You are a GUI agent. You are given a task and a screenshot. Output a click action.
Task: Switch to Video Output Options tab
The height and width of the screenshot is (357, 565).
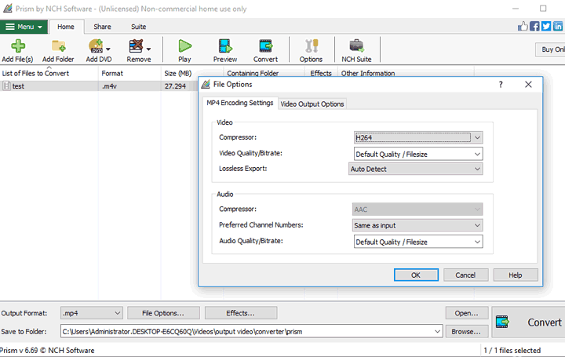312,104
